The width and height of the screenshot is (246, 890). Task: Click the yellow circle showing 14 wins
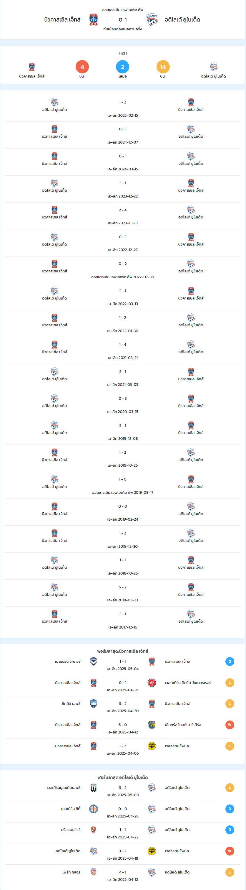point(163,67)
